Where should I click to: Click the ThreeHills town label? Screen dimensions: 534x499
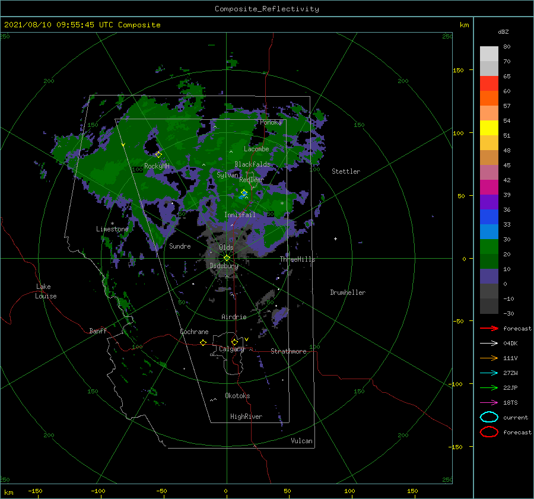(x=297, y=259)
